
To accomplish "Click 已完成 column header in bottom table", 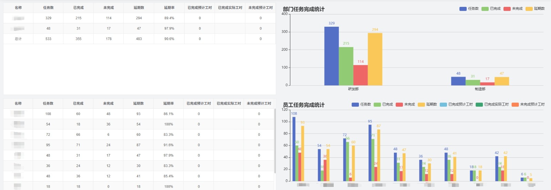I will (78, 103).
